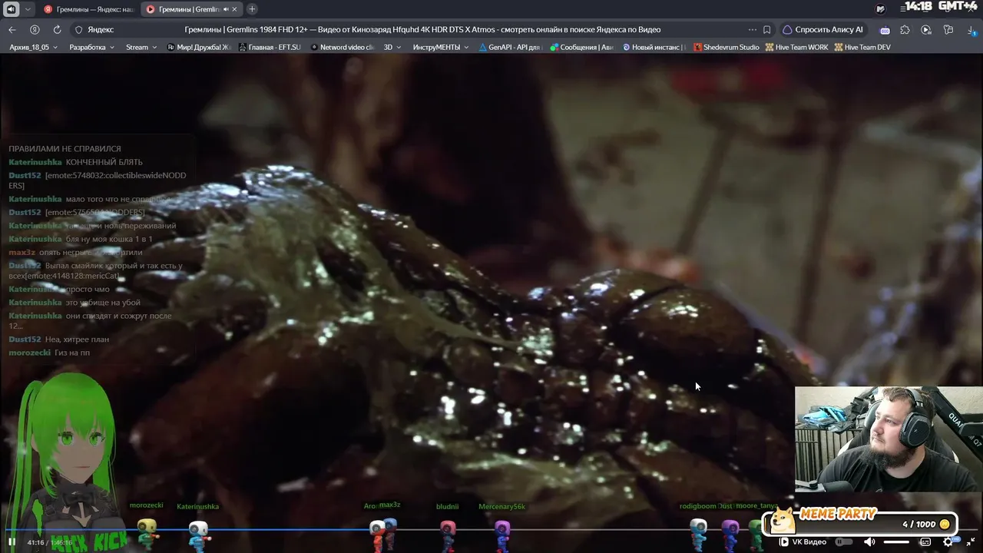Viewport: 983px width, 553px height.
Task: Toggle the video subtitles button
Action: pyautogui.click(x=925, y=542)
